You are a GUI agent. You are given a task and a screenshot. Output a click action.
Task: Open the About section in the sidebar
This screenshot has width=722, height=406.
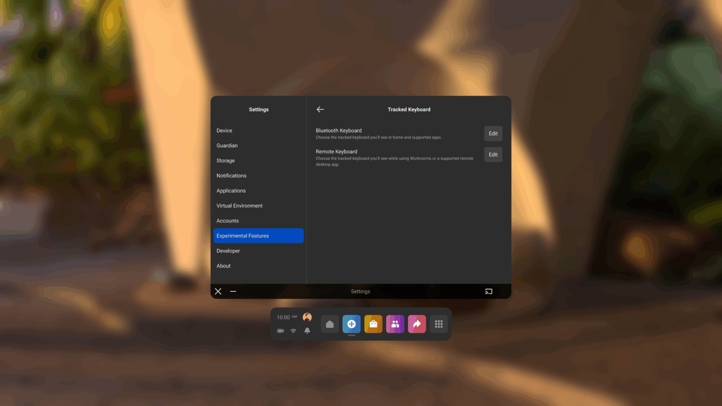(224, 266)
